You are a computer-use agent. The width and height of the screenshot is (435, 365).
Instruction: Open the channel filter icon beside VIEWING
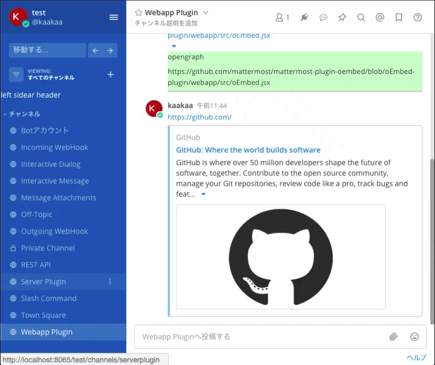[16, 74]
